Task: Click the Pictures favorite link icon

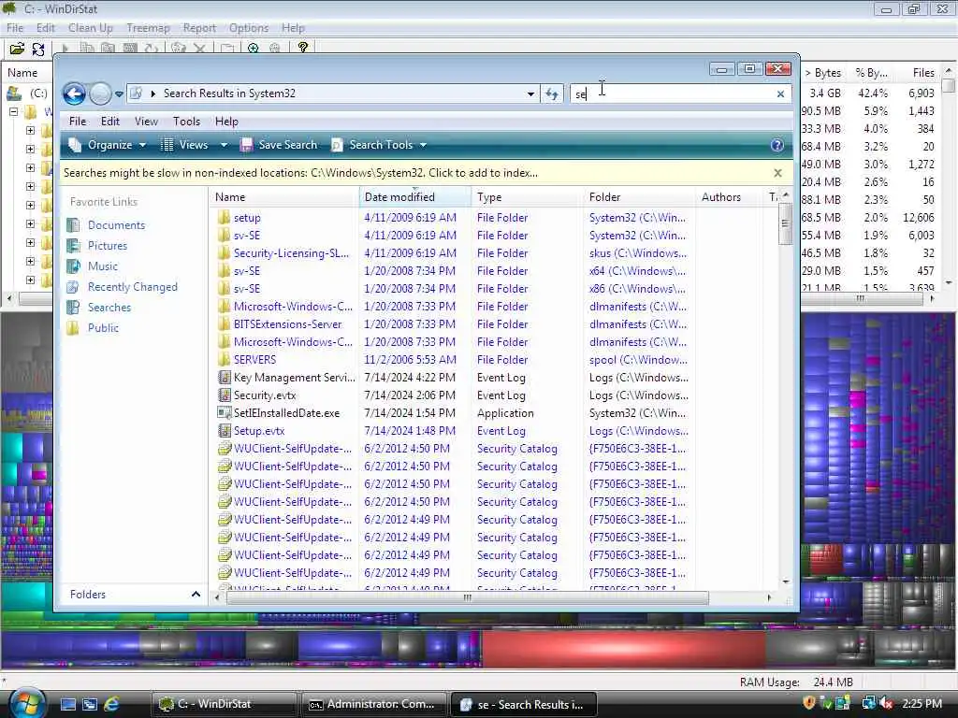Action: 73,246
